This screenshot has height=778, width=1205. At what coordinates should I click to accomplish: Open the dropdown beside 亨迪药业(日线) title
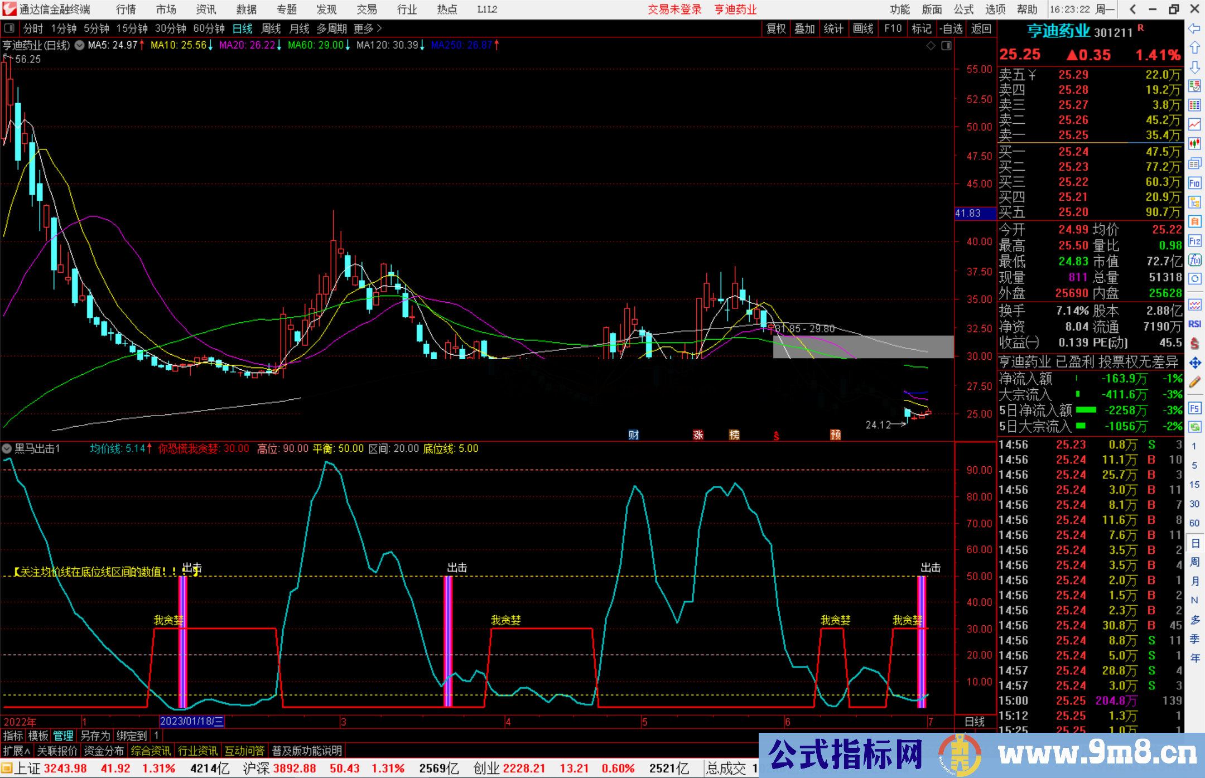pos(79,45)
